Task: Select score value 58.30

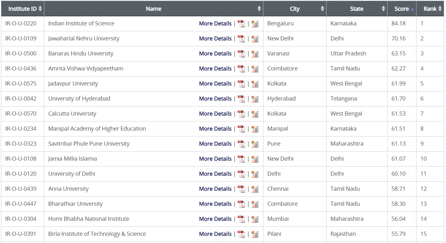Action: click(x=399, y=204)
